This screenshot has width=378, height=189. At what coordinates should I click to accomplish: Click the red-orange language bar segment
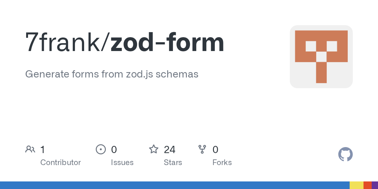(x=367, y=185)
